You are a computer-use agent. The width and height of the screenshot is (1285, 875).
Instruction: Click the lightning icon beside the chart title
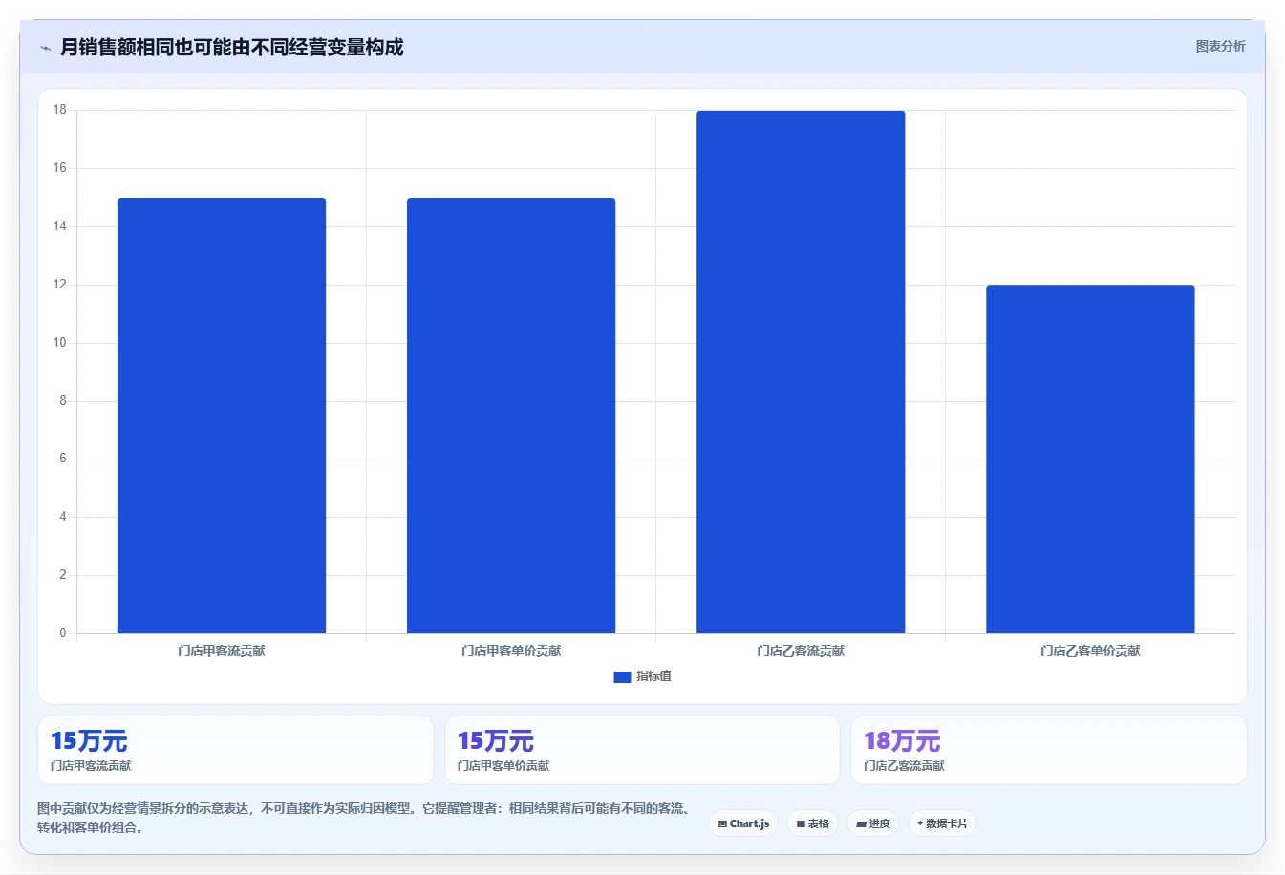coord(45,48)
